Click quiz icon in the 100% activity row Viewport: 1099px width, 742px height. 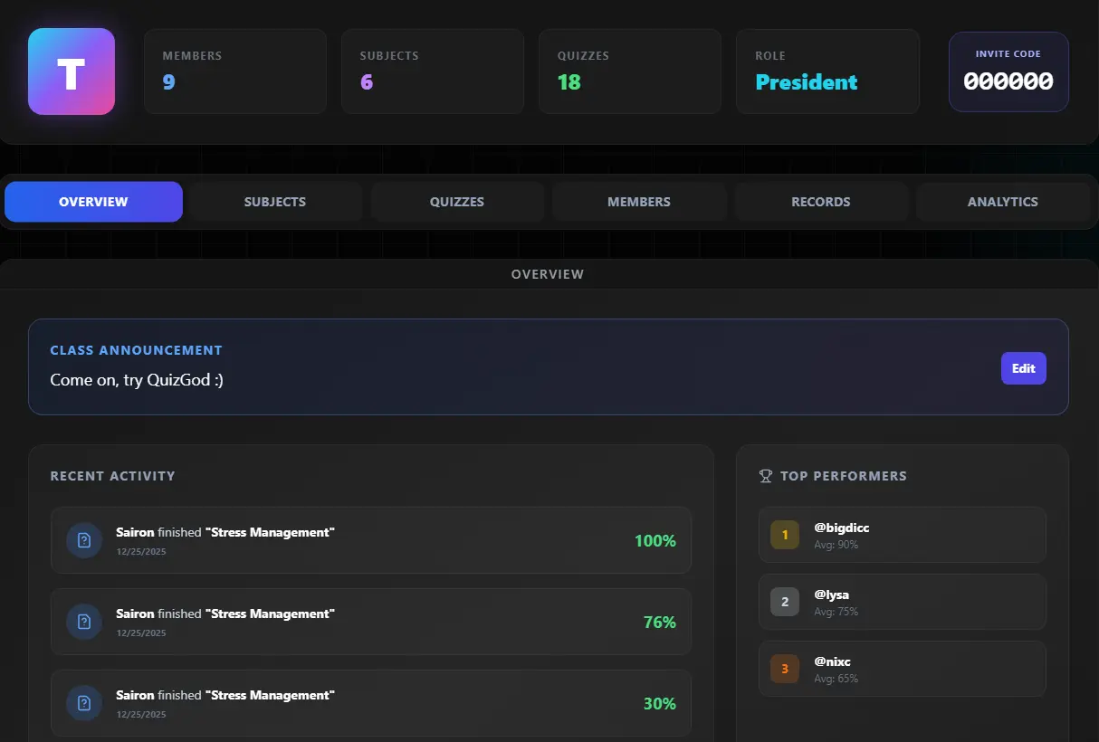point(84,540)
